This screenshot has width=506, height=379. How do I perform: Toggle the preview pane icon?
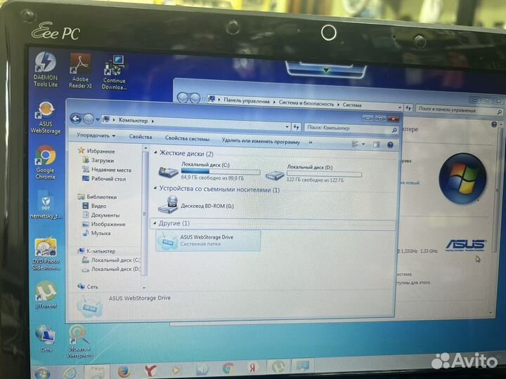pyautogui.click(x=376, y=145)
